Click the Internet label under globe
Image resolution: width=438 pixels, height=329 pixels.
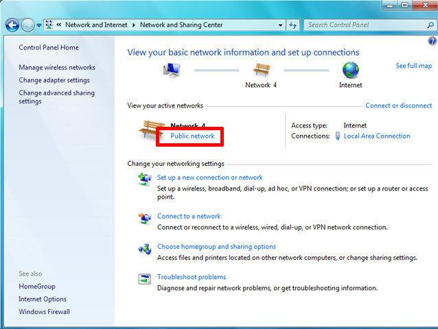click(x=351, y=85)
